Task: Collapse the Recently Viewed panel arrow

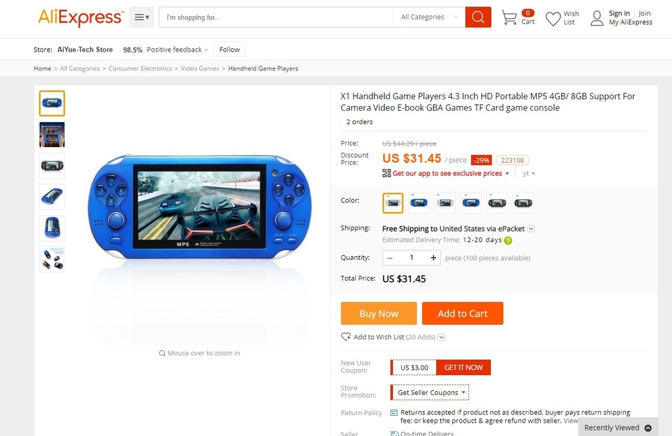Action: coord(648,428)
